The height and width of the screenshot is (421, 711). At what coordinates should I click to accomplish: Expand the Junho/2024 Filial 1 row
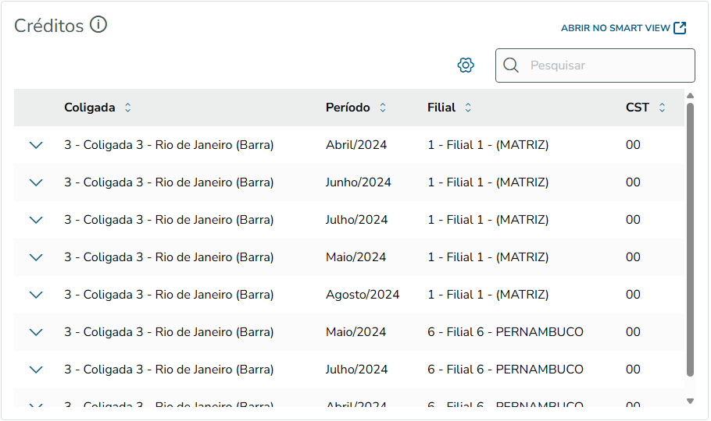35,182
